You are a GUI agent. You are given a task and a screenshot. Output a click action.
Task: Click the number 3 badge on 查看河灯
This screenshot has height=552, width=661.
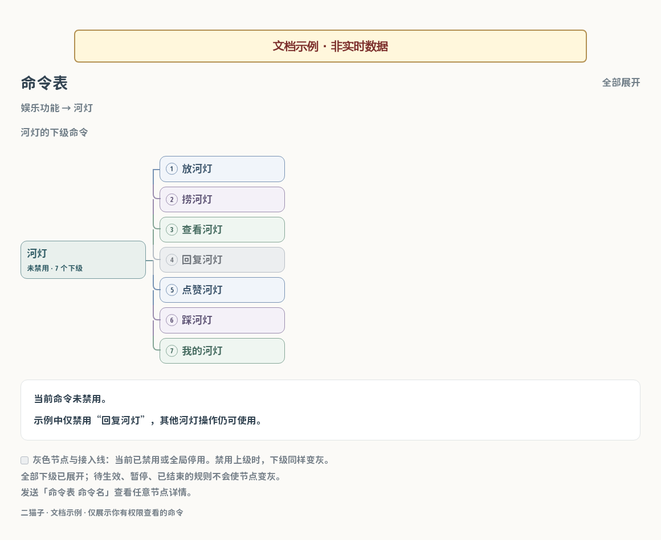tap(172, 229)
